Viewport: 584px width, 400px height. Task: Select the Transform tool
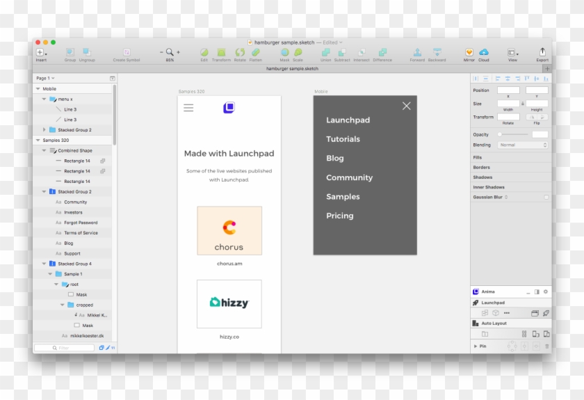(221, 52)
